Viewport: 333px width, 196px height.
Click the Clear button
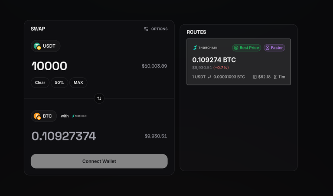click(40, 82)
